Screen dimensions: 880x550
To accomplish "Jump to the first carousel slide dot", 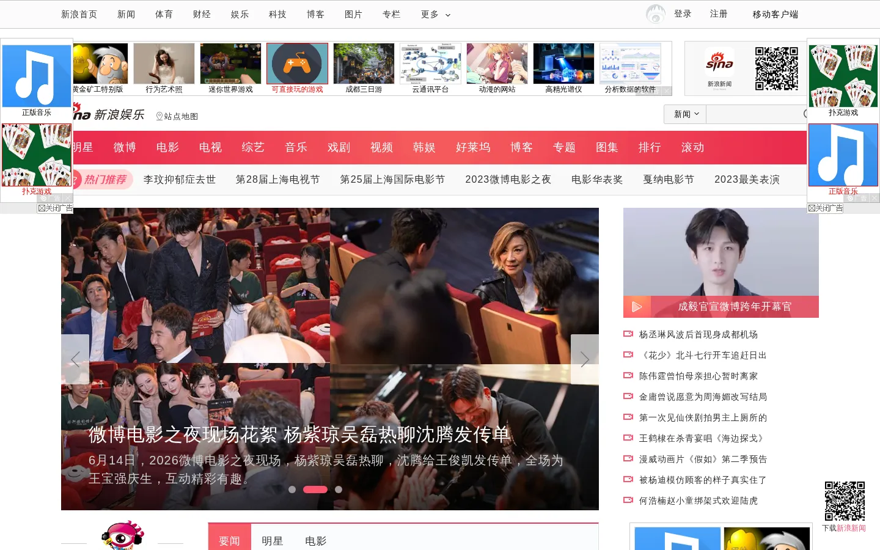I will [x=292, y=490].
